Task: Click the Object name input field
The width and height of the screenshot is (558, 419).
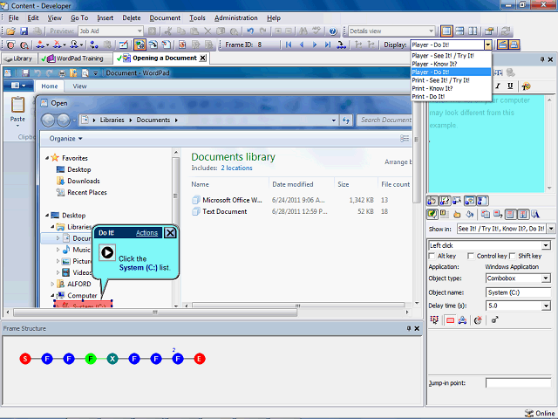Action: [518, 292]
